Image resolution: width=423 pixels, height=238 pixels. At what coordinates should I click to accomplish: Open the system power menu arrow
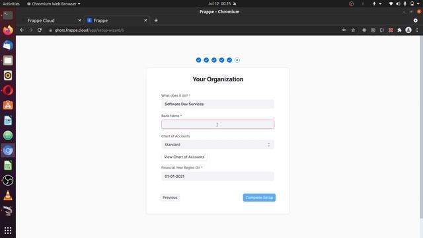(x=418, y=4)
